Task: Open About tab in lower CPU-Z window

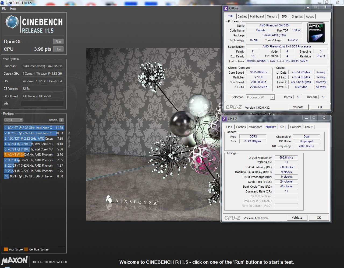Action: [x=308, y=127]
